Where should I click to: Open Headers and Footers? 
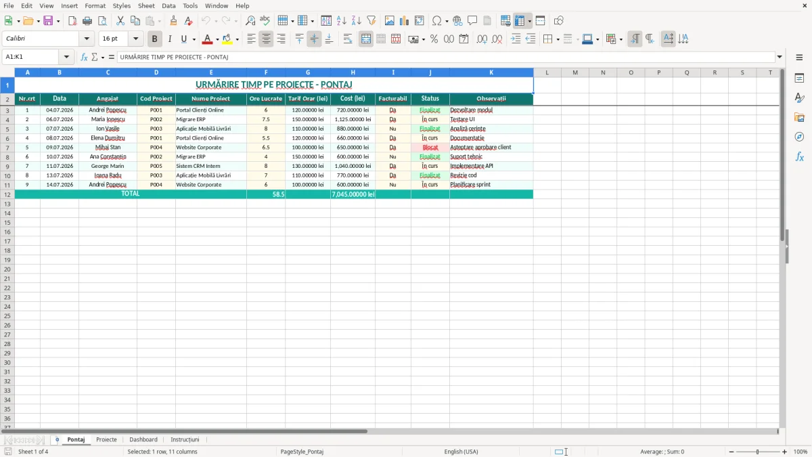click(487, 21)
